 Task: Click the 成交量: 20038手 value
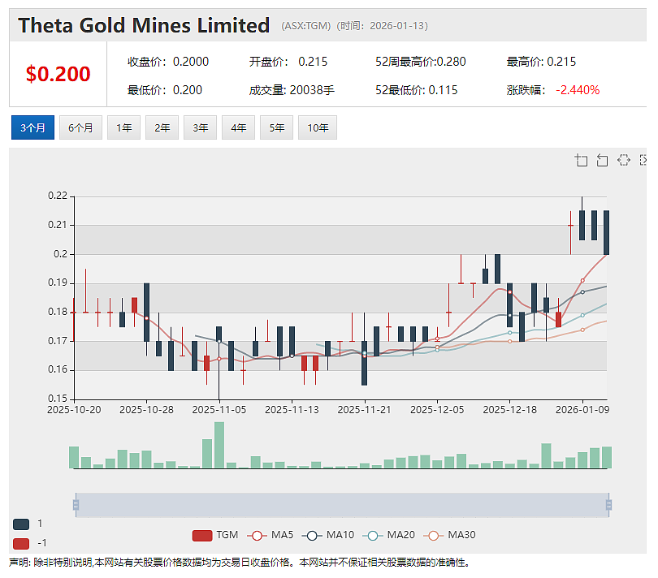click(292, 90)
